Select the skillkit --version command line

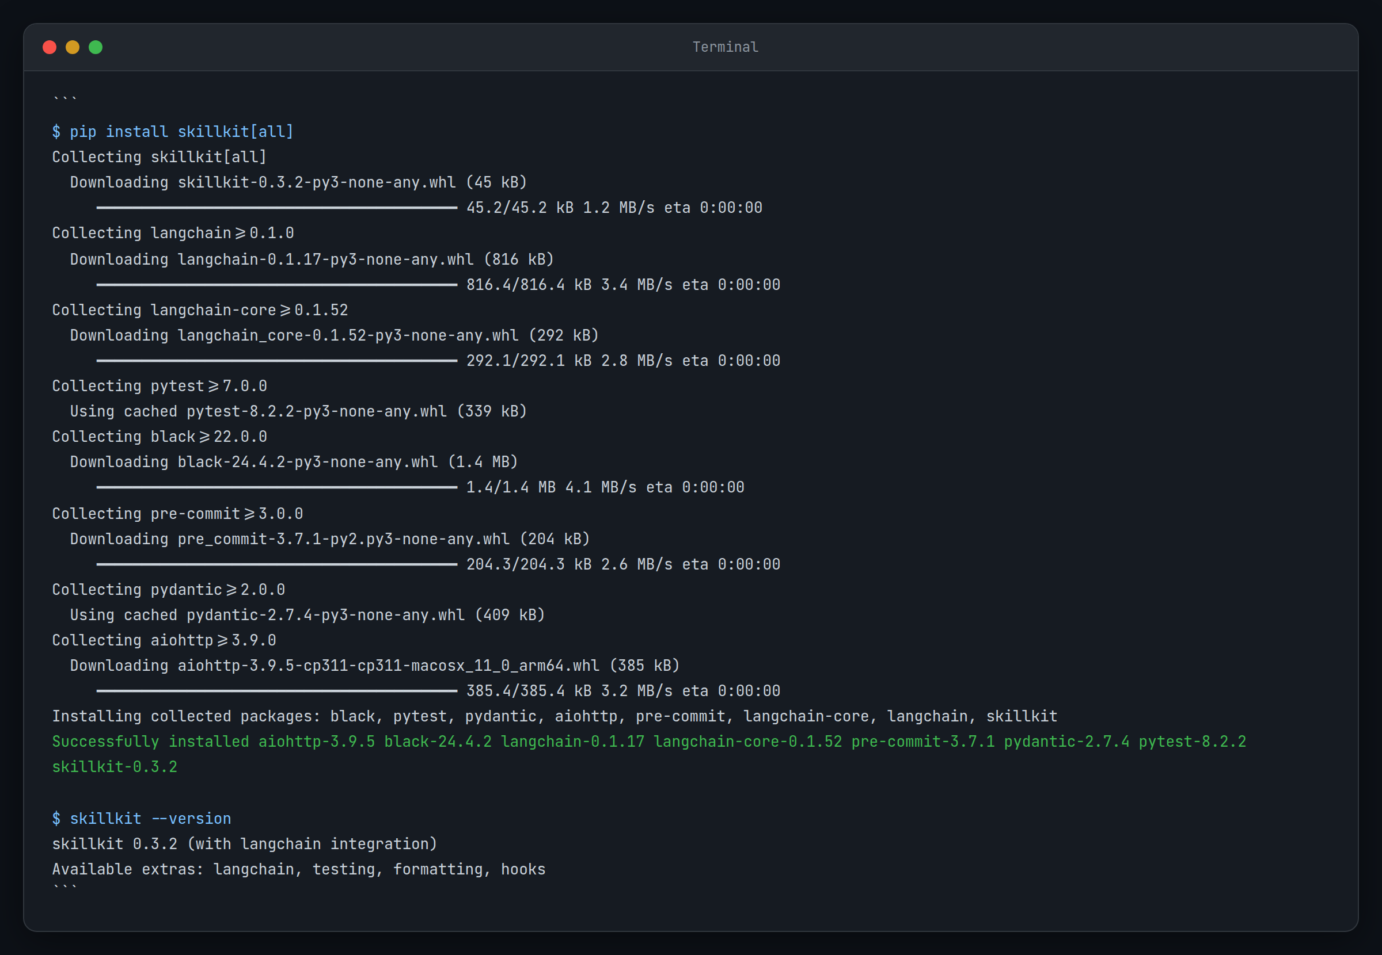142,818
